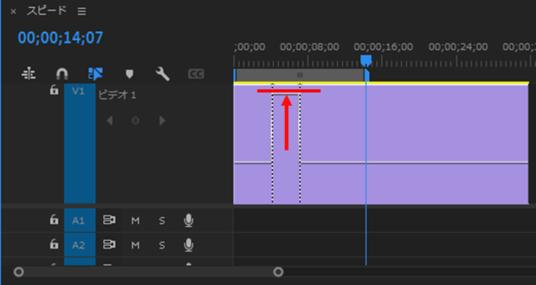Enable voice-over record on track A1
The height and width of the screenshot is (285, 536).
(188, 221)
